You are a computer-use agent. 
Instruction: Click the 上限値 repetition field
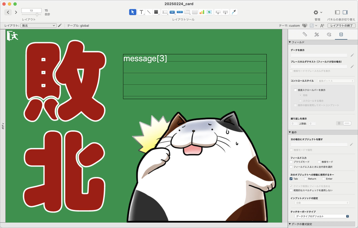pos(312,124)
